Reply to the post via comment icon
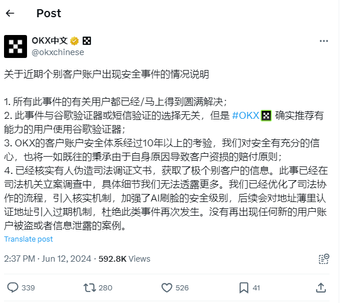Viewport: 349px width, 303px height. tap(13, 286)
